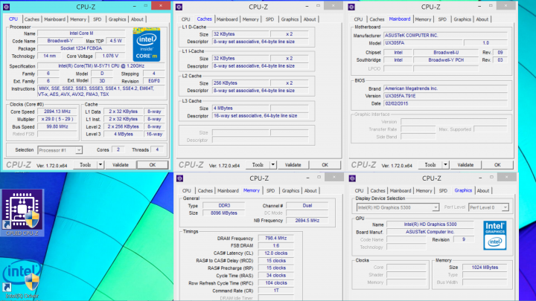Click the Core Voltage value 1.076 V
This screenshot has height=301, width=536.
(x=110, y=56)
